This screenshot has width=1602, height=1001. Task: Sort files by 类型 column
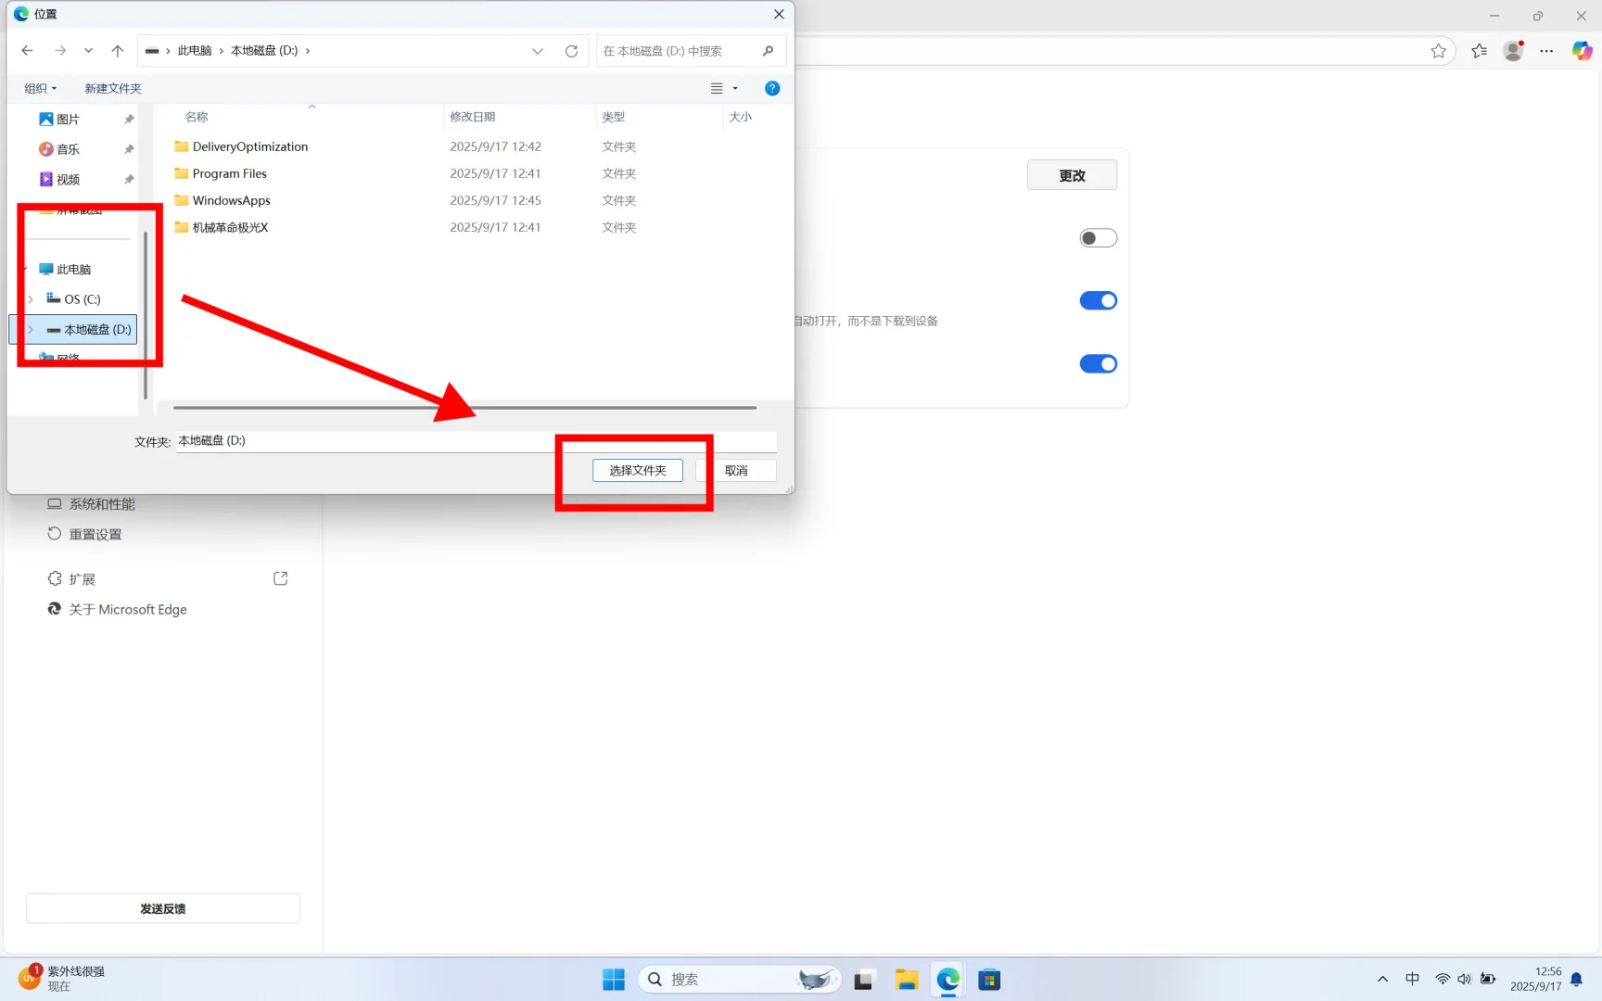coord(614,117)
